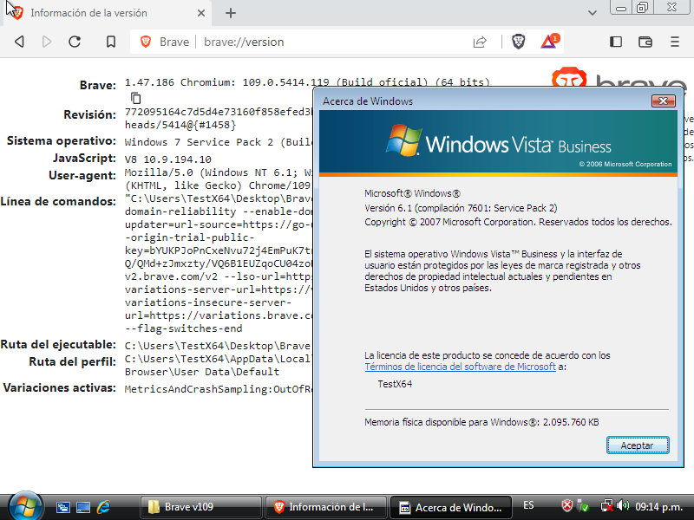Click the Sistema operativo label
This screenshot has height=520, width=694.
61,141
